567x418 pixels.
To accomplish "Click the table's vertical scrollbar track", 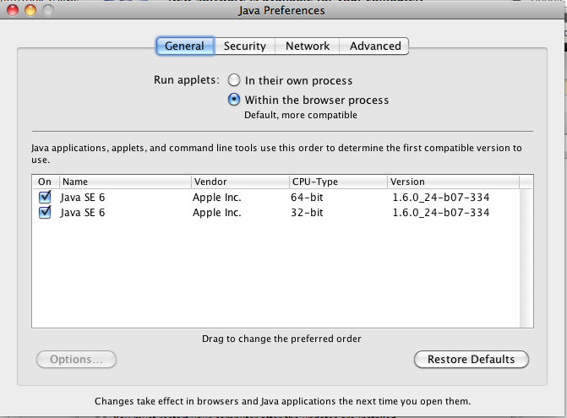I will point(526,258).
